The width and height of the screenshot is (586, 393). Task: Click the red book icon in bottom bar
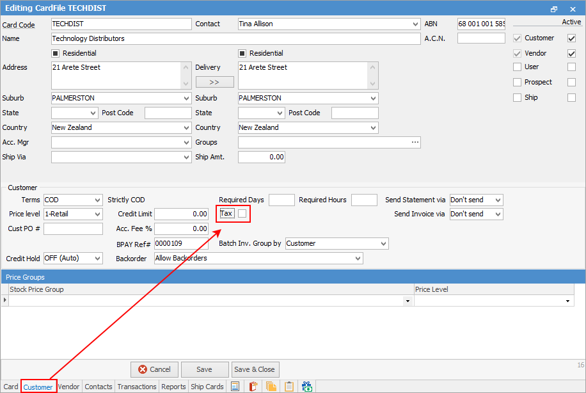coord(253,387)
